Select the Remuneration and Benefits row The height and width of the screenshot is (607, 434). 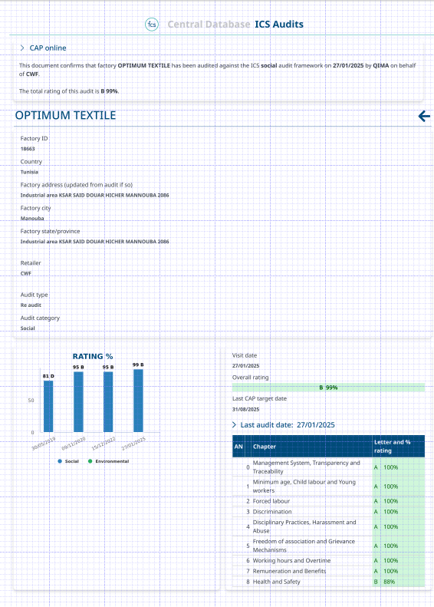click(x=328, y=571)
